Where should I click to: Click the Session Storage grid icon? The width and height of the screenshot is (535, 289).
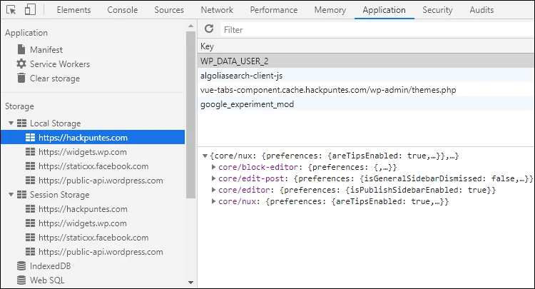[x=21, y=195]
